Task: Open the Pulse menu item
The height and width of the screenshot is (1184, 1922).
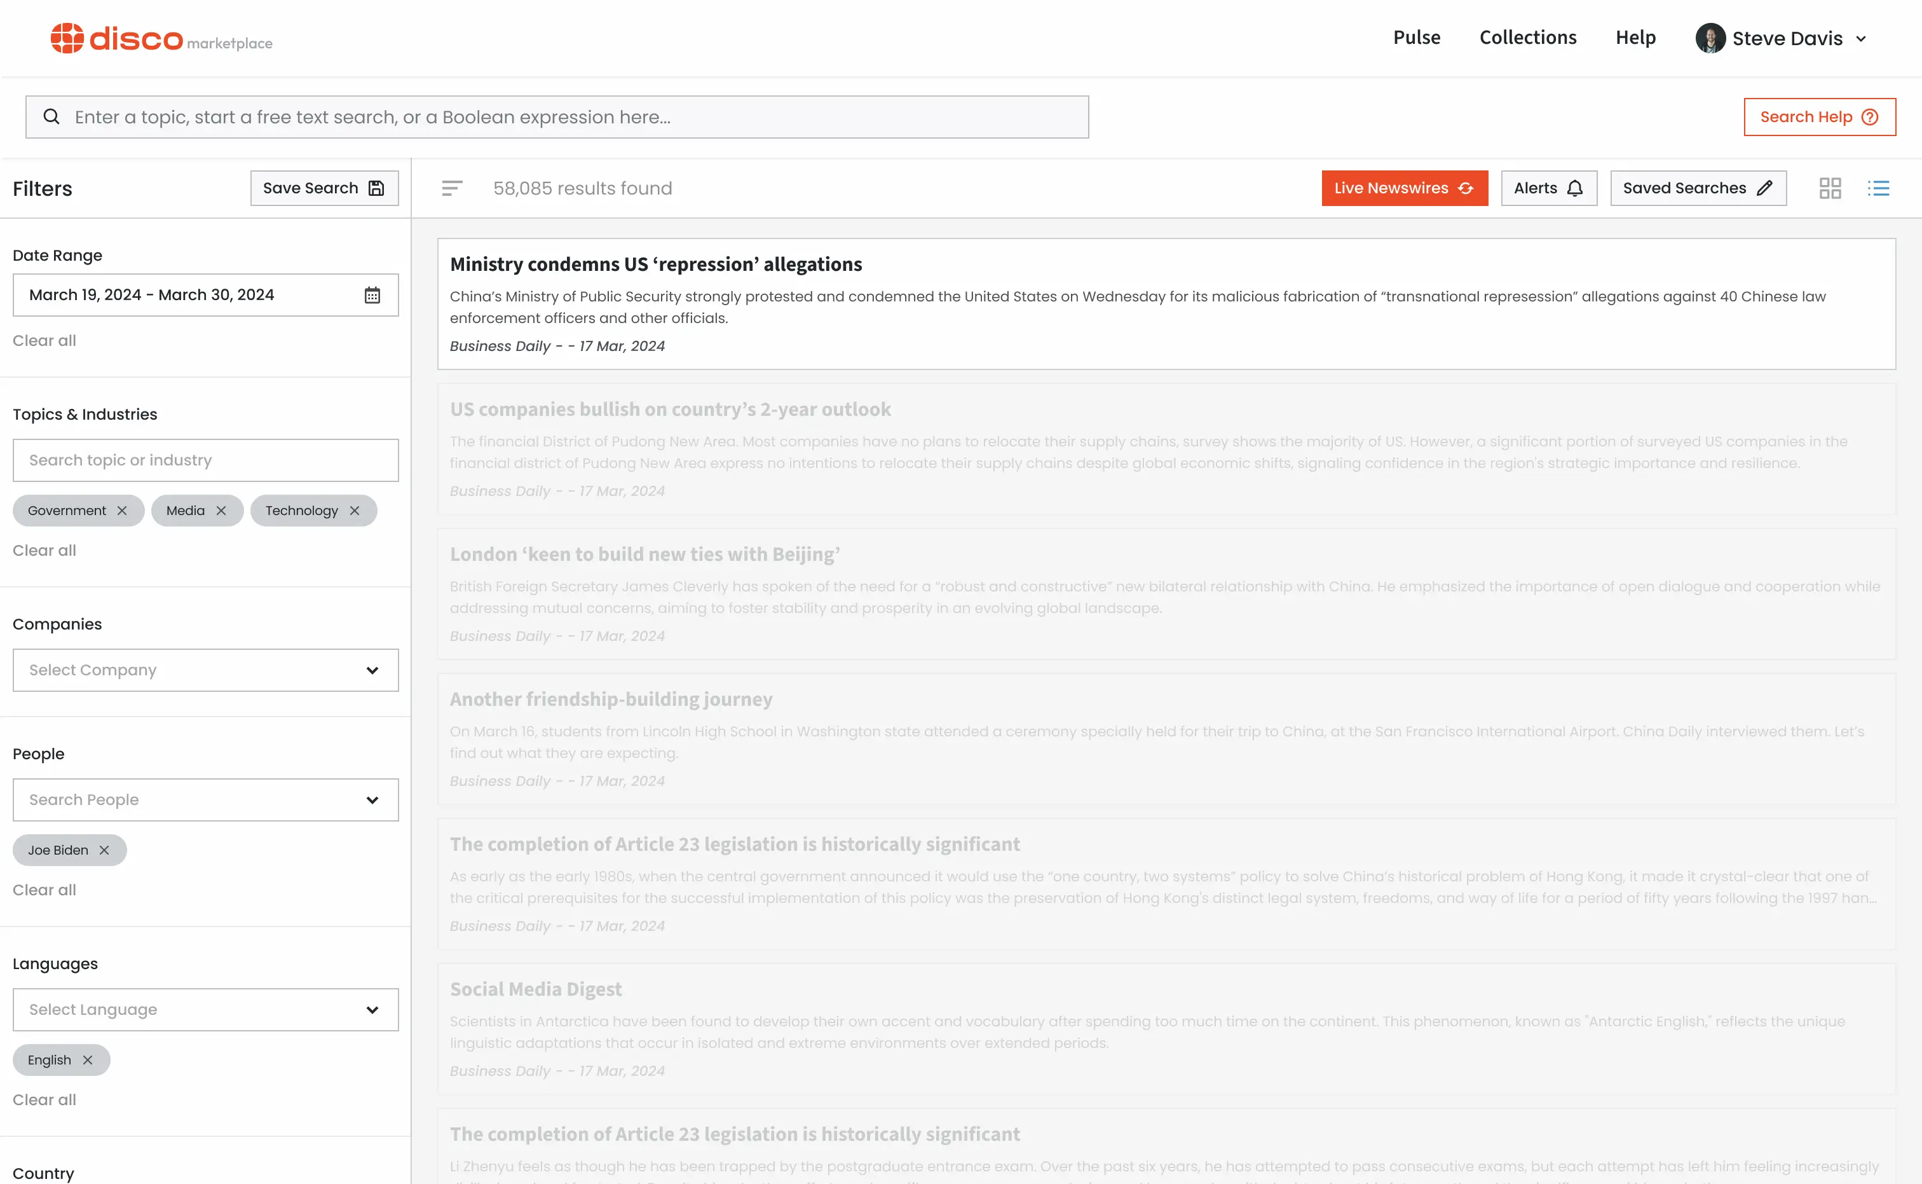Action: click(1415, 37)
